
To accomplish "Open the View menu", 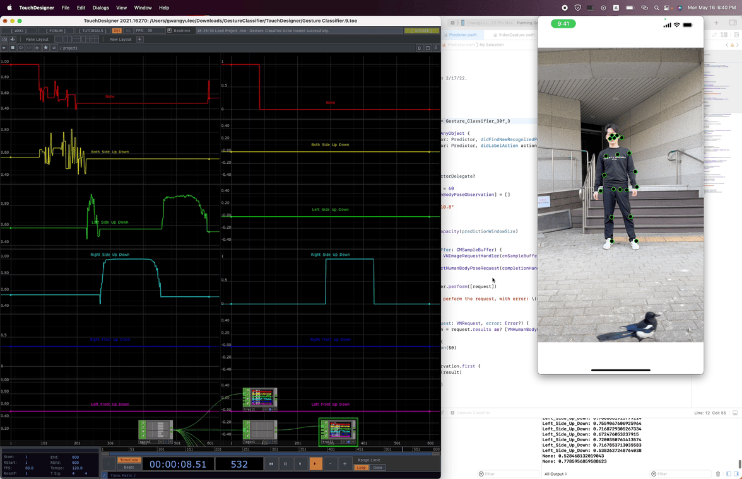I will click(121, 8).
